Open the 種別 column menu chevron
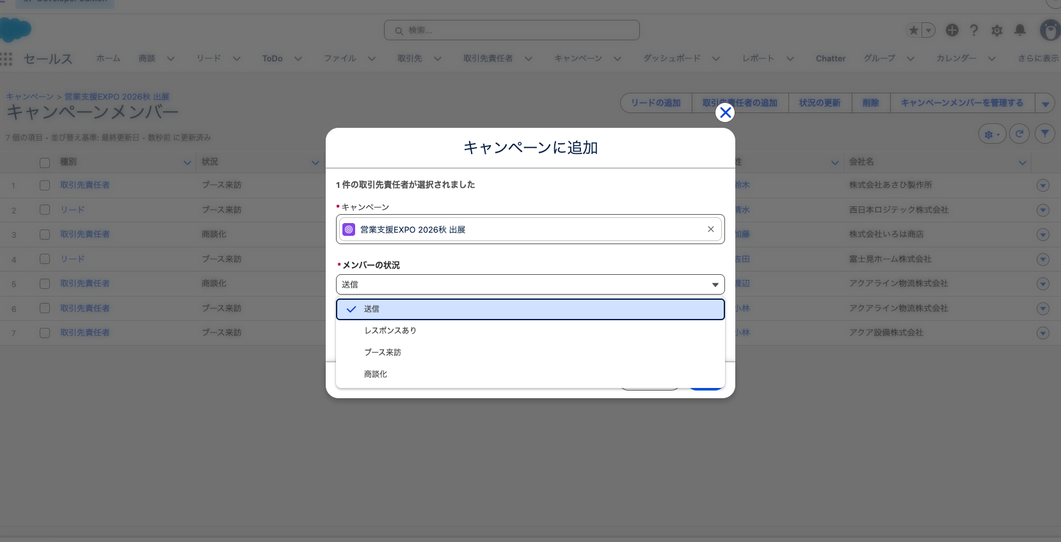 tap(187, 162)
